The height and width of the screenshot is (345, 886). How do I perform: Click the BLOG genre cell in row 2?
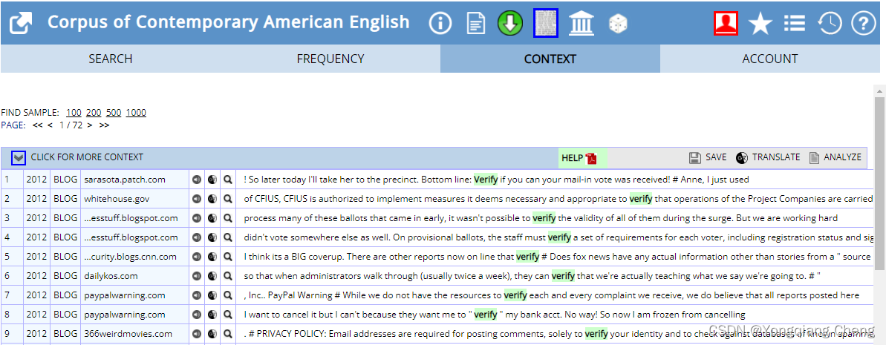[65, 199]
